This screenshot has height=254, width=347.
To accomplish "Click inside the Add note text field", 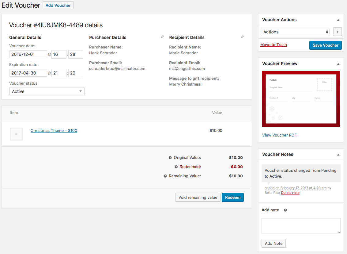I will coord(301,225).
